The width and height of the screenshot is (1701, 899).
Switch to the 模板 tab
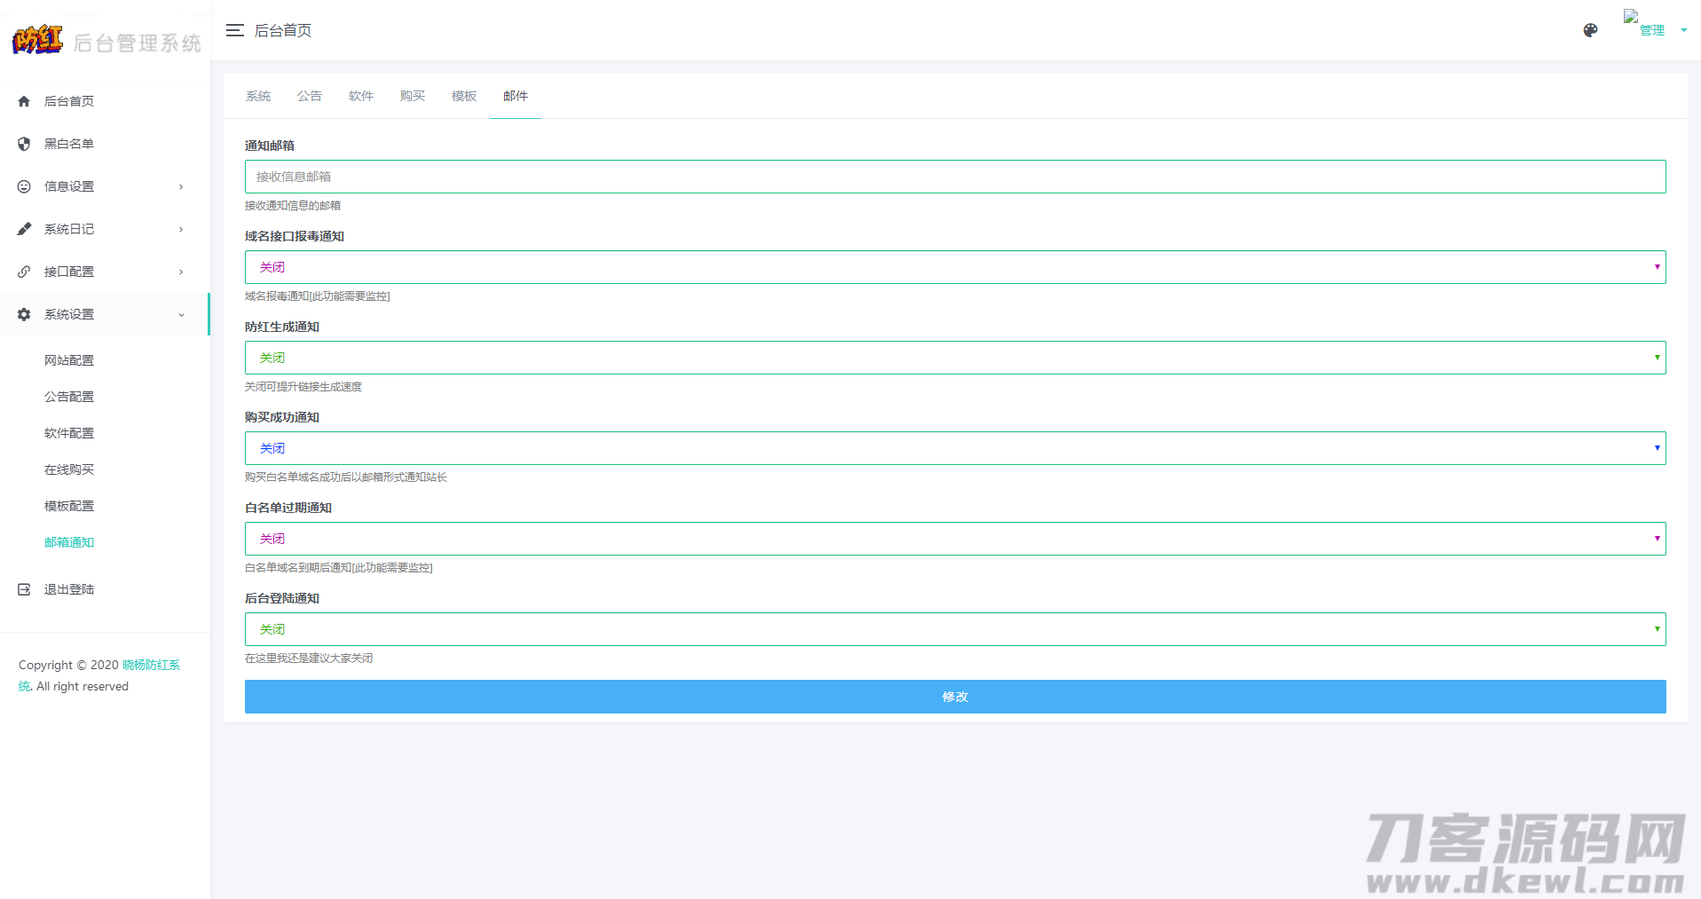click(x=464, y=96)
